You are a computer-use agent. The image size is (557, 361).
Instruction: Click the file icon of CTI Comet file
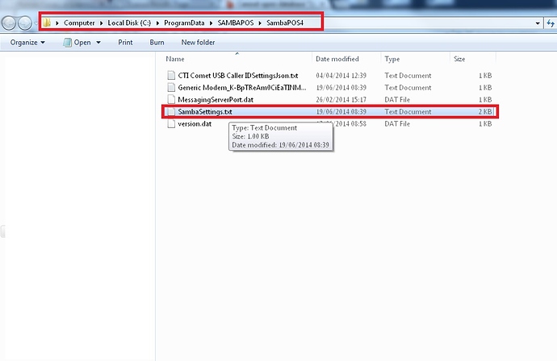(171, 75)
